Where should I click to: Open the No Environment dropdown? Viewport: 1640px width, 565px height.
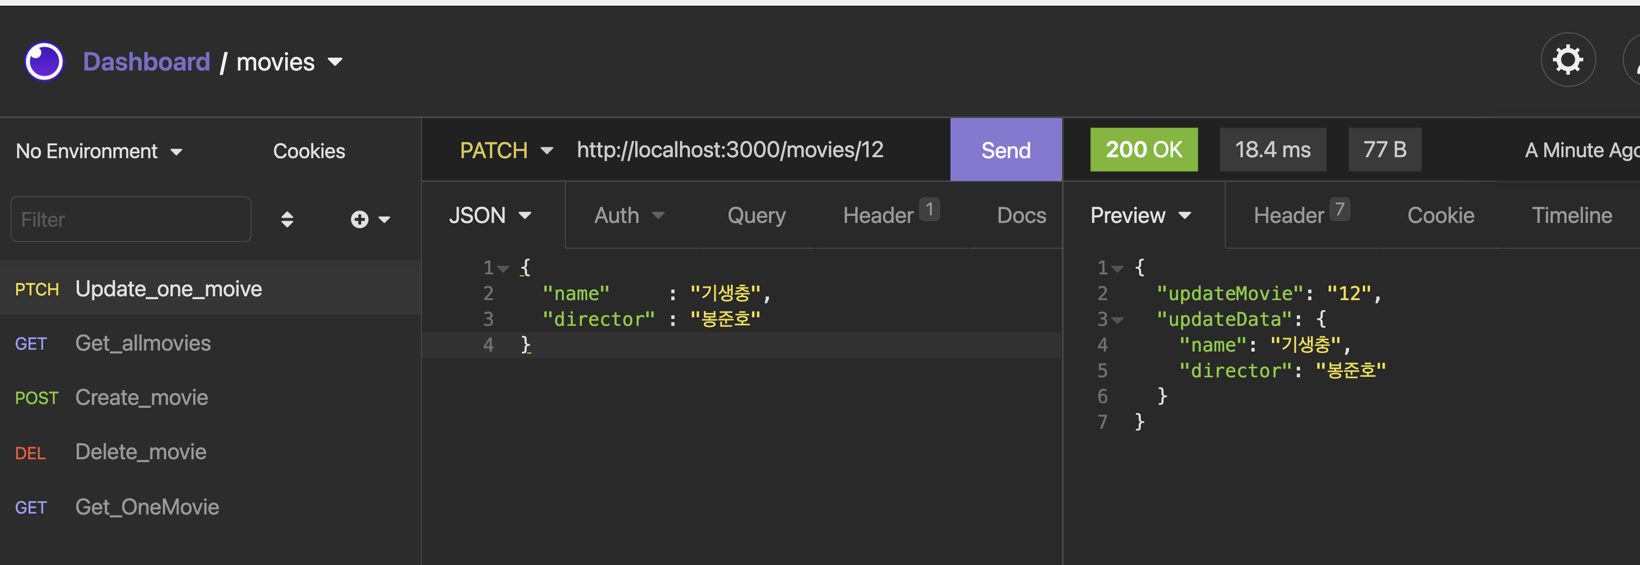click(99, 151)
